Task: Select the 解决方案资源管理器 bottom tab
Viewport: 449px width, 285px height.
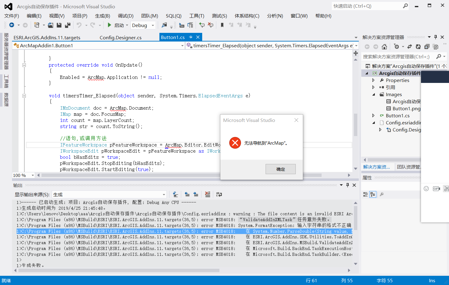Action: [376, 167]
